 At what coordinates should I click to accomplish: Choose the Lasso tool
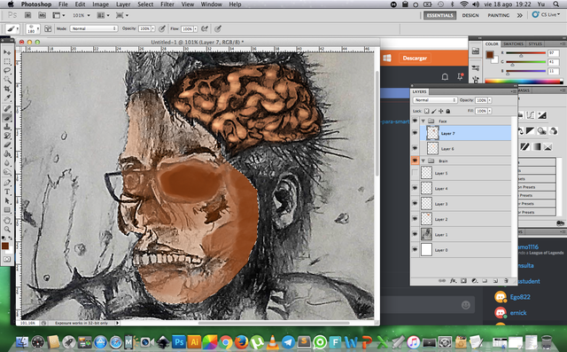[7, 71]
